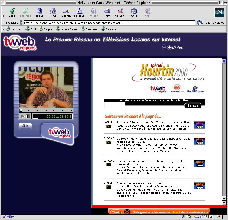The height and width of the screenshot is (220, 228).
Task: Collapse the navigation toolbar disclosure triangle
Action: click(x=3, y=7)
